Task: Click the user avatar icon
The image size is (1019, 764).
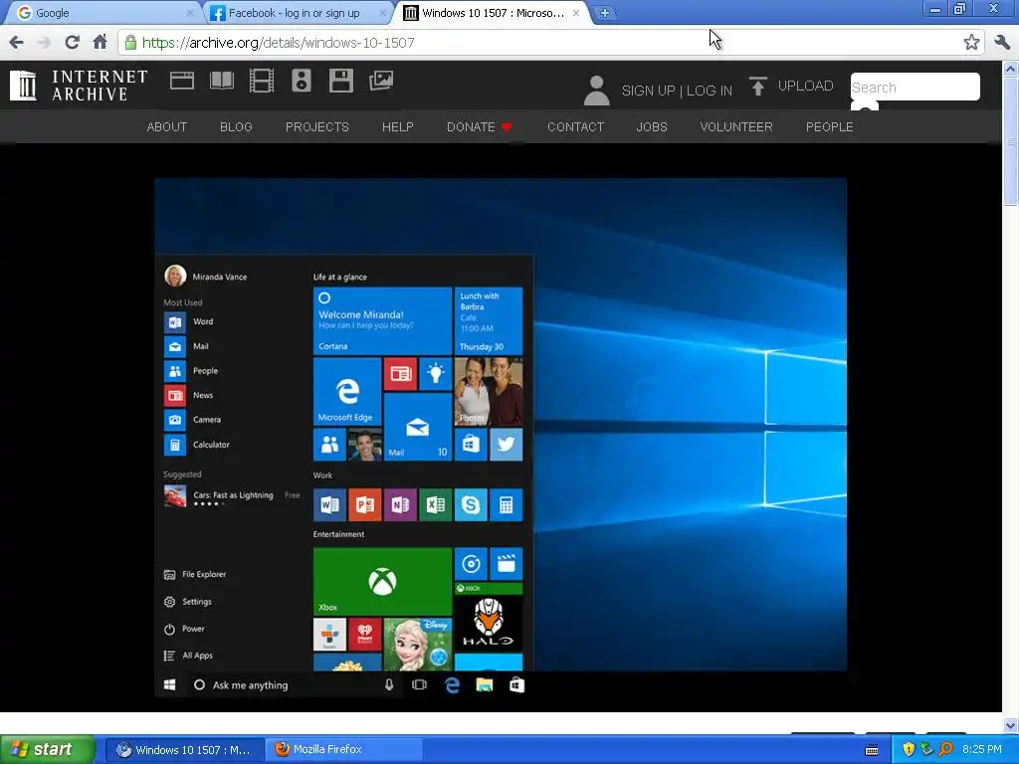Action: pyautogui.click(x=596, y=90)
